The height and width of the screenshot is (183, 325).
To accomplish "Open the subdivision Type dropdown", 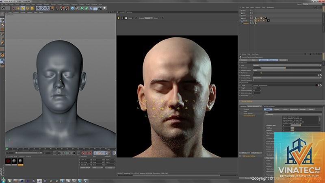I will (287, 65).
